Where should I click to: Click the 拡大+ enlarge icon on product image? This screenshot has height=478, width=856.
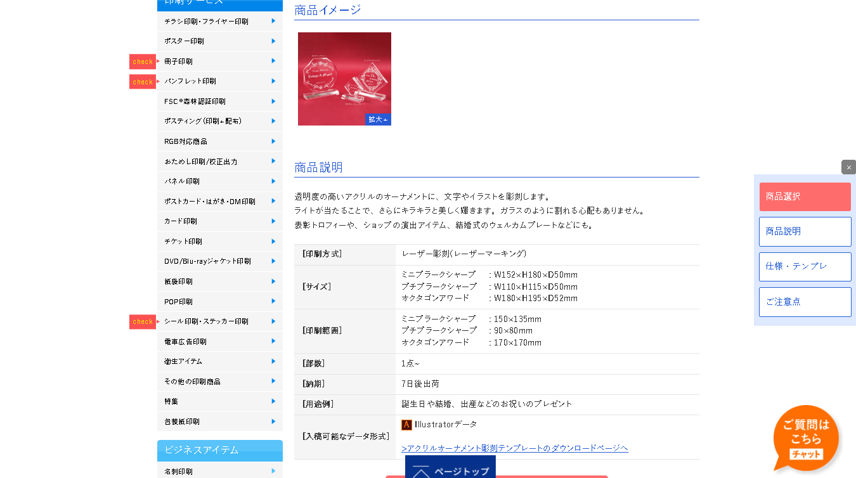click(x=378, y=119)
